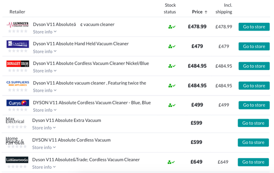
Task: Click the Littlewoods retailer logo
Action: [17, 160]
